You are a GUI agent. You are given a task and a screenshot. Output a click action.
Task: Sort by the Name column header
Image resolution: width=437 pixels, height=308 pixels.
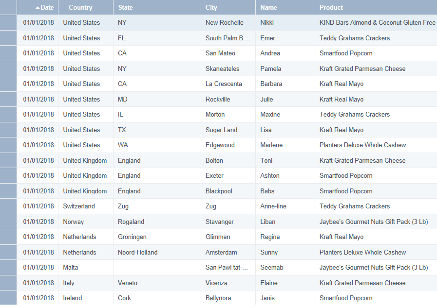285,7
